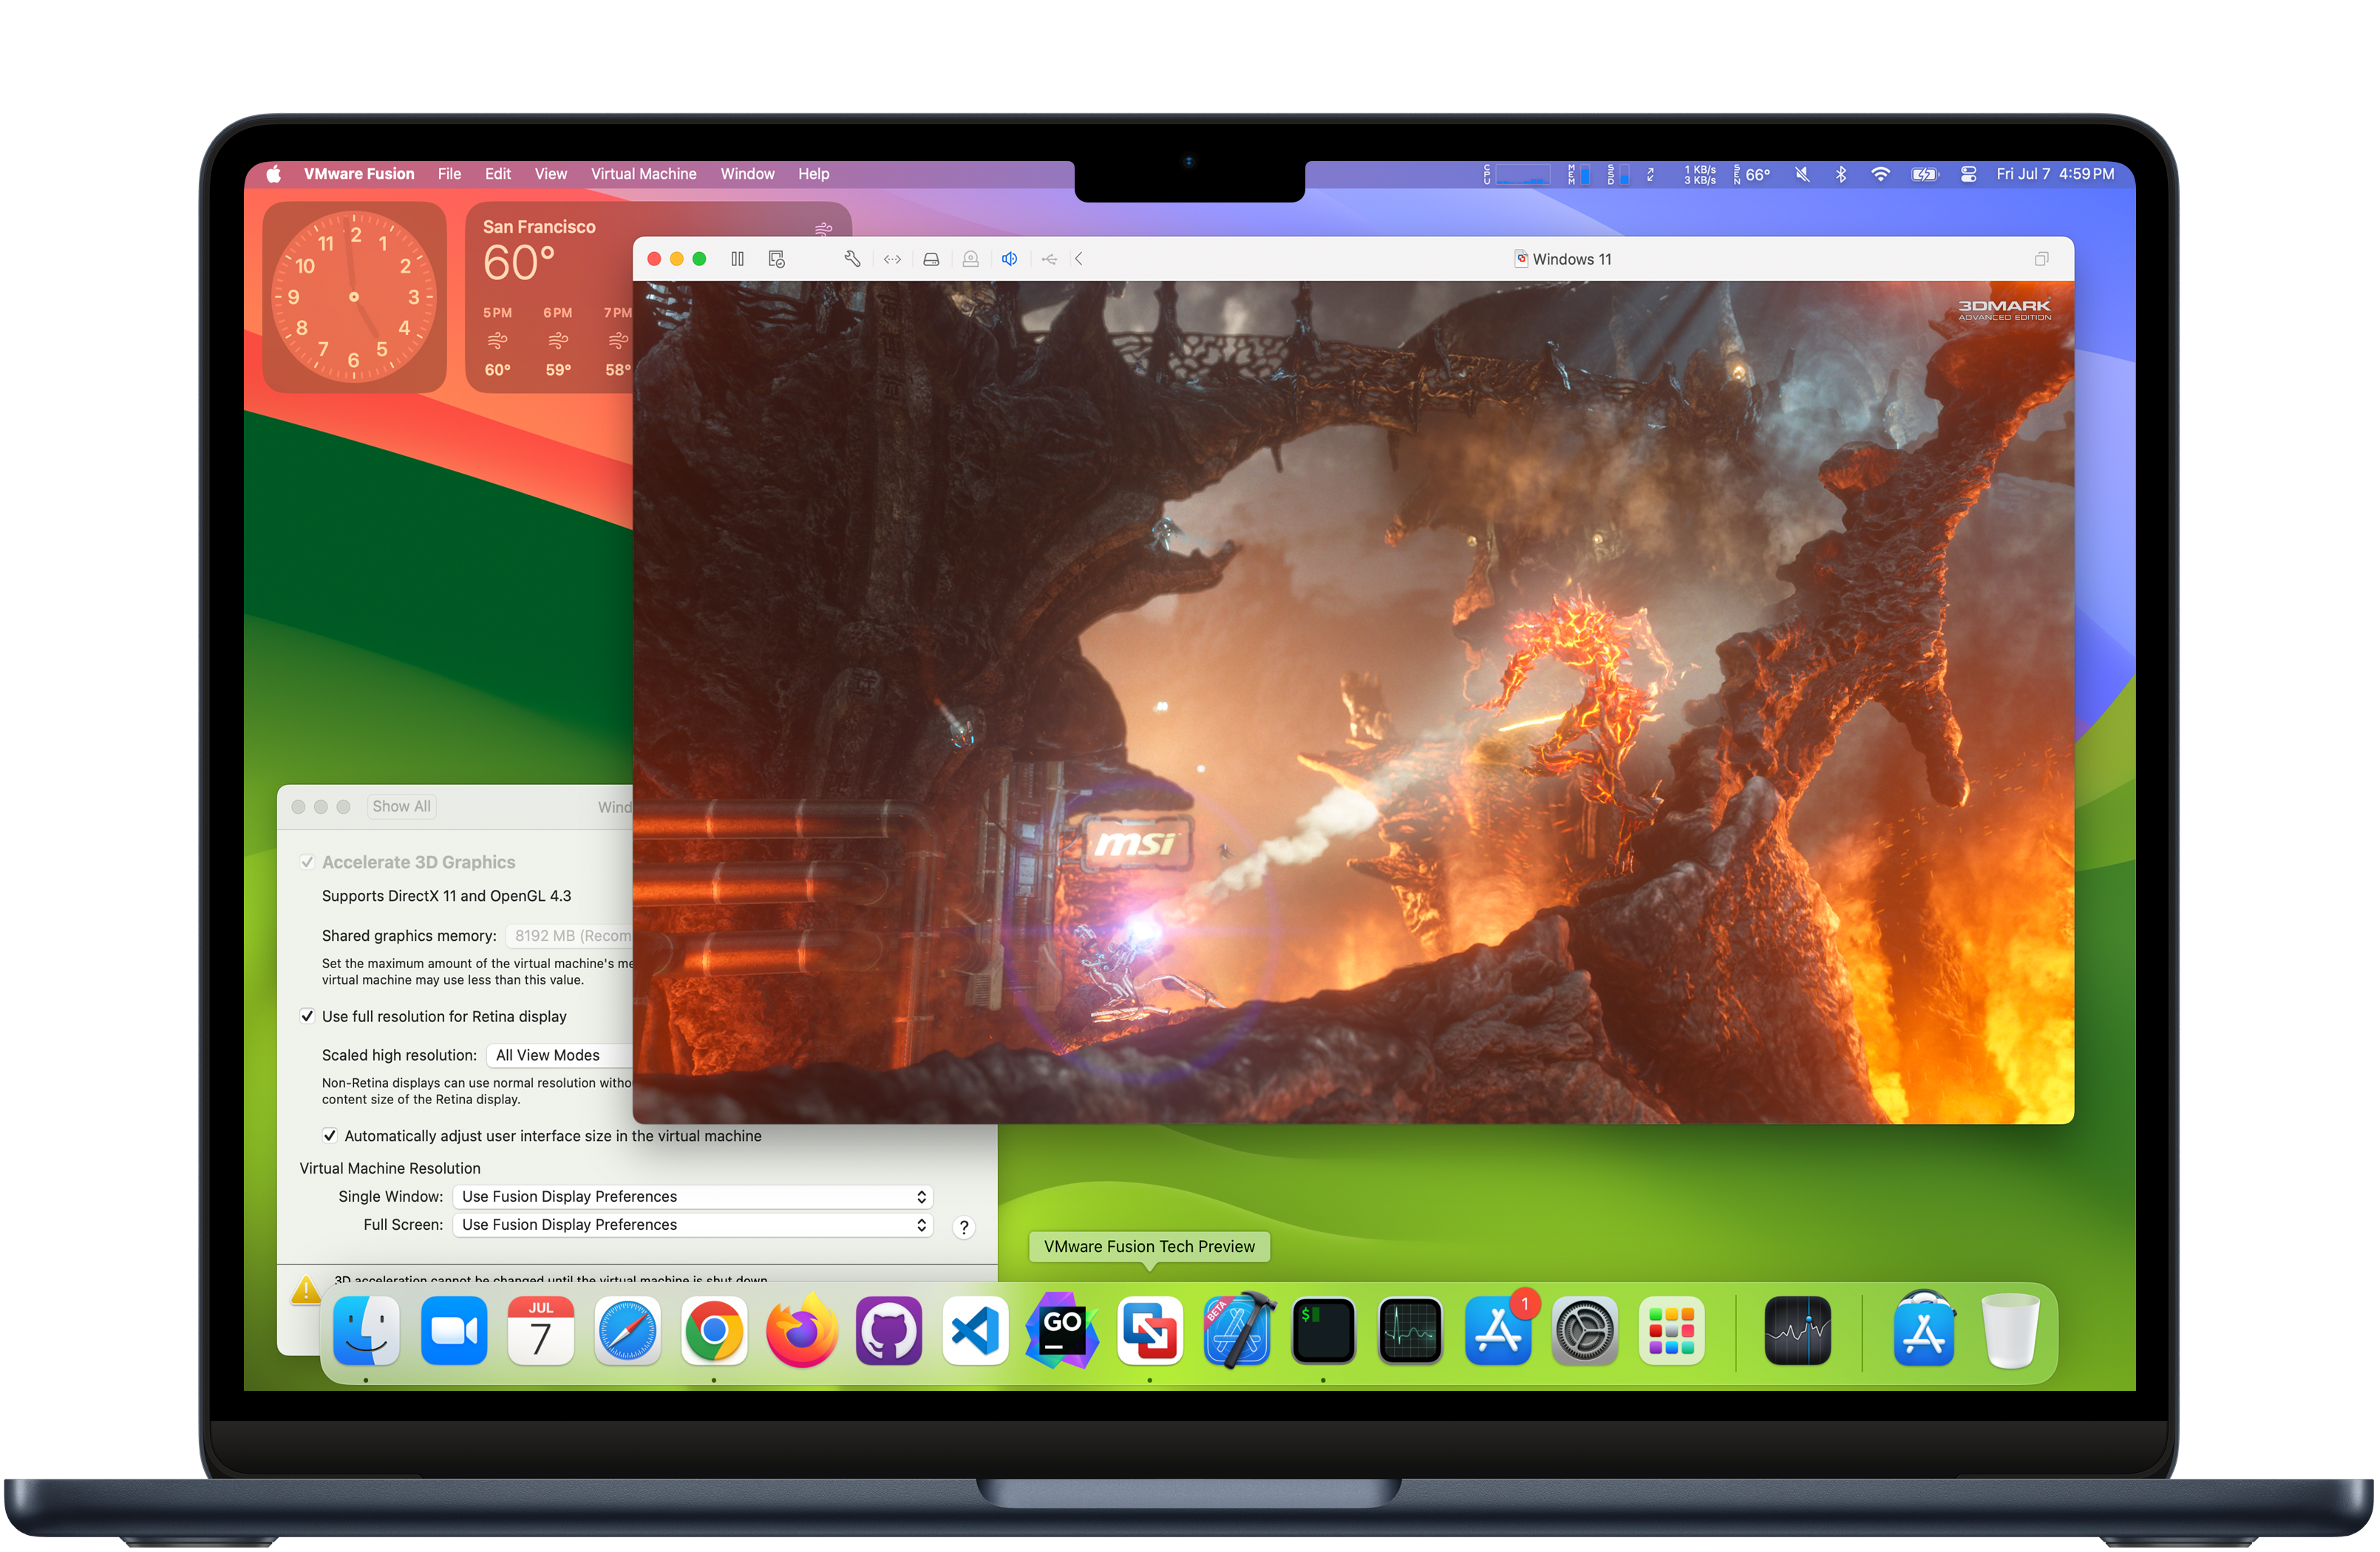Pause the Windows 11 virtual machine

pyautogui.click(x=737, y=259)
